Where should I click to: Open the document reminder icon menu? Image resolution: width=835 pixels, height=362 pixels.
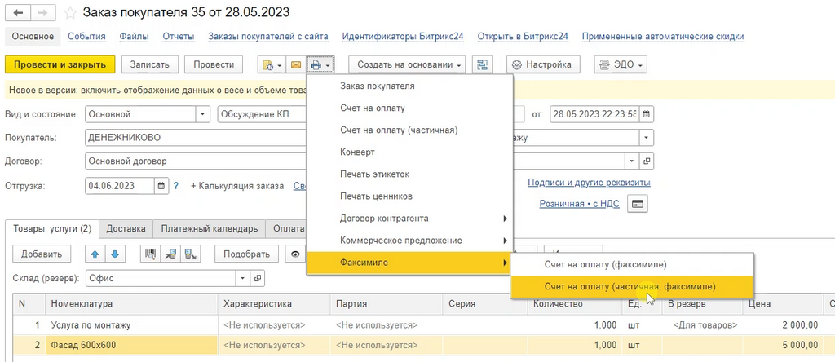click(272, 65)
